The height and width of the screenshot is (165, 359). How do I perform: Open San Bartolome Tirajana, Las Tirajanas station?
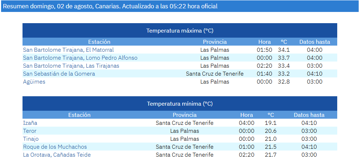pos(71,66)
